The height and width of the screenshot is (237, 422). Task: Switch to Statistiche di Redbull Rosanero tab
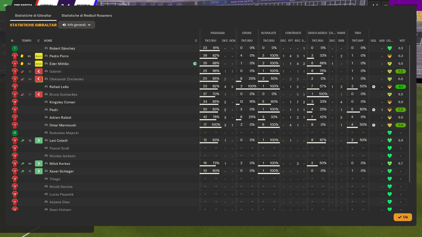coord(87,15)
